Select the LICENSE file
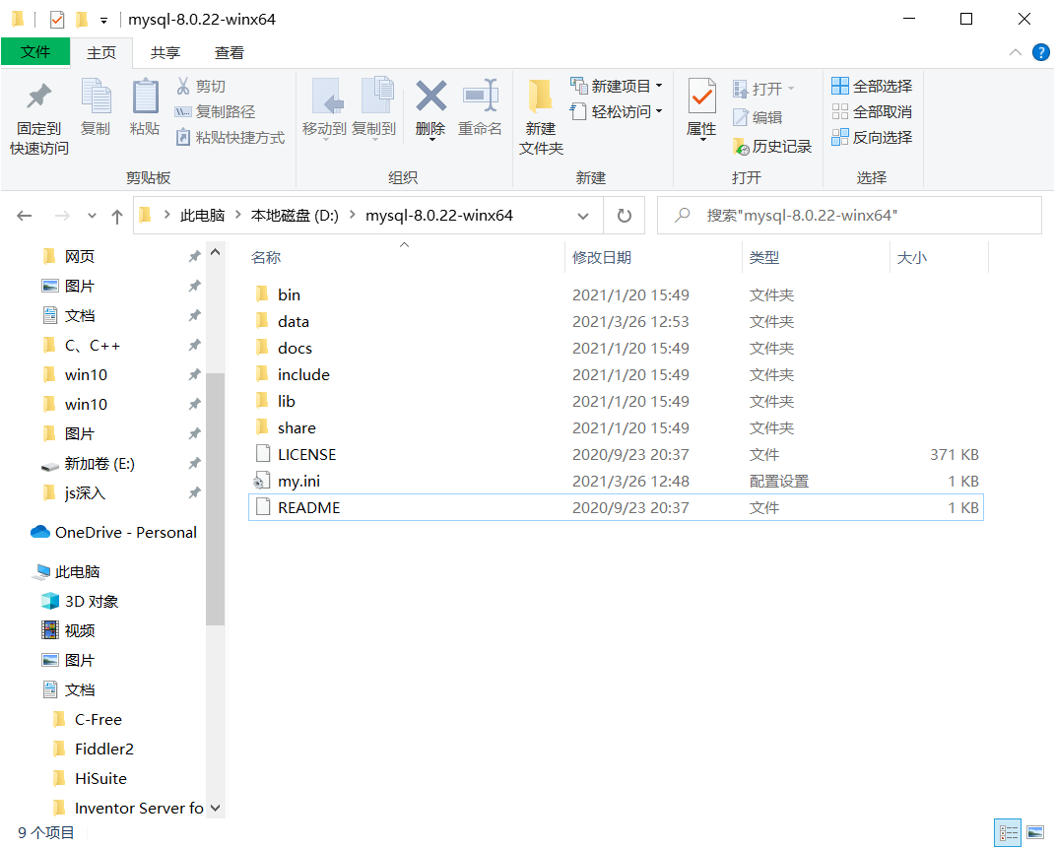Viewport: 1055px width, 848px height. coord(616,455)
